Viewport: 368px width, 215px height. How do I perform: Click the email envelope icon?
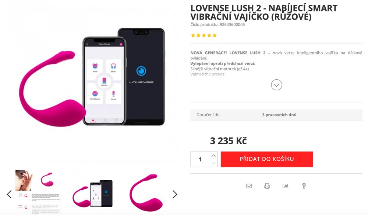pyautogui.click(x=249, y=186)
